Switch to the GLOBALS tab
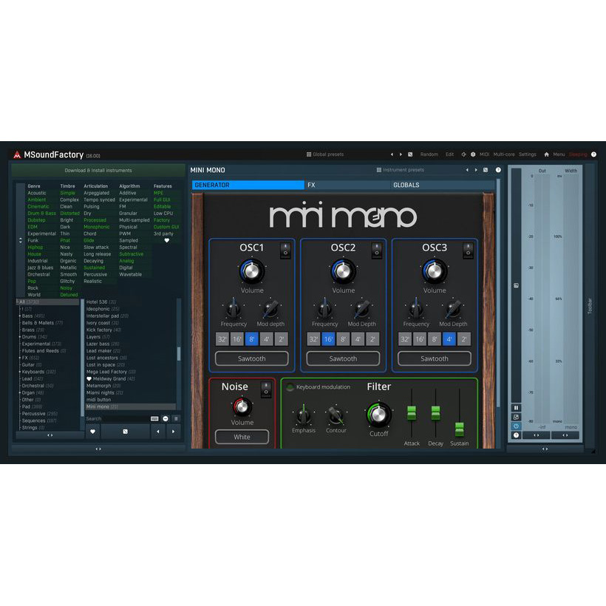The height and width of the screenshot is (606, 606). 442,185
